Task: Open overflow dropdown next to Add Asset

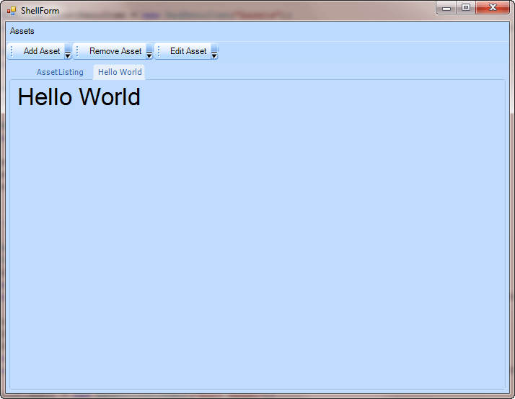Action: 68,51
